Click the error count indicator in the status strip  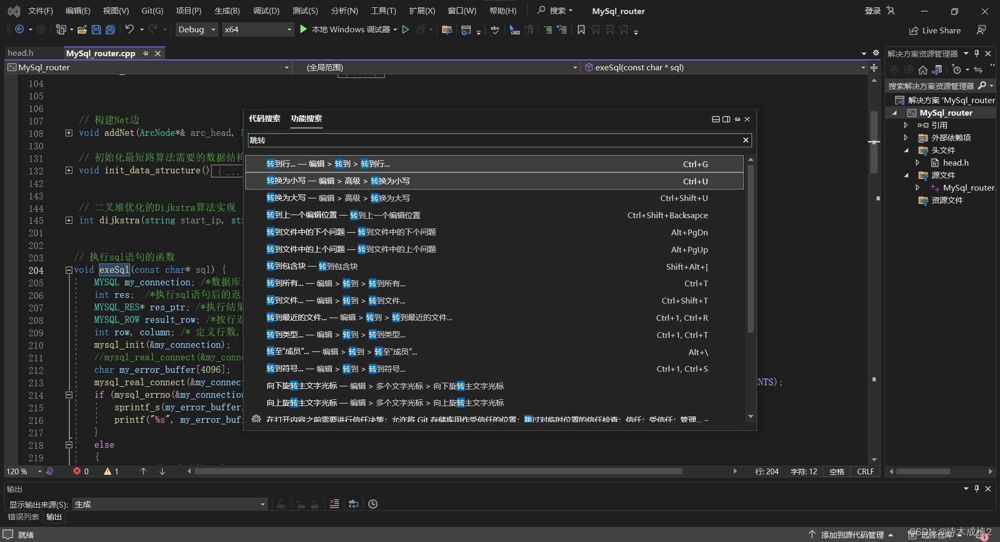(81, 471)
